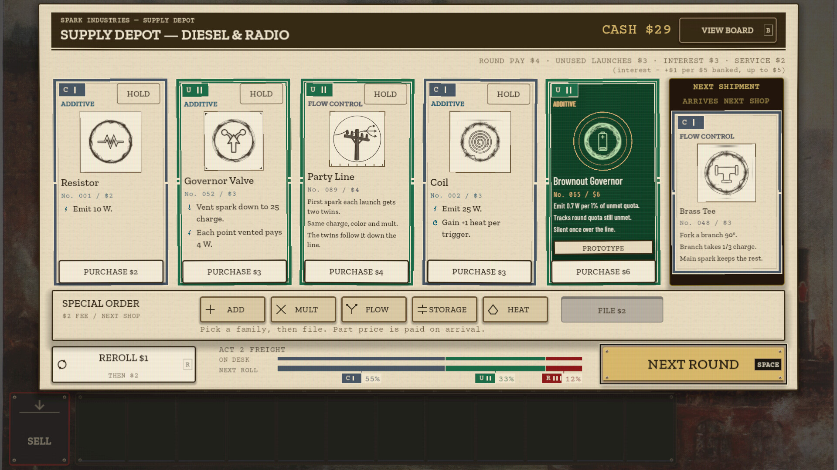Toggle HOLD on the Coil card
This screenshot has height=470, width=837.
point(508,94)
